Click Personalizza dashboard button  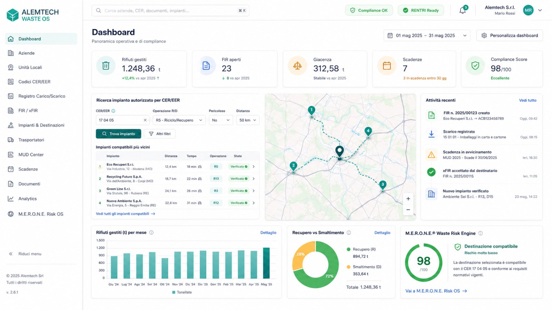coord(510,35)
